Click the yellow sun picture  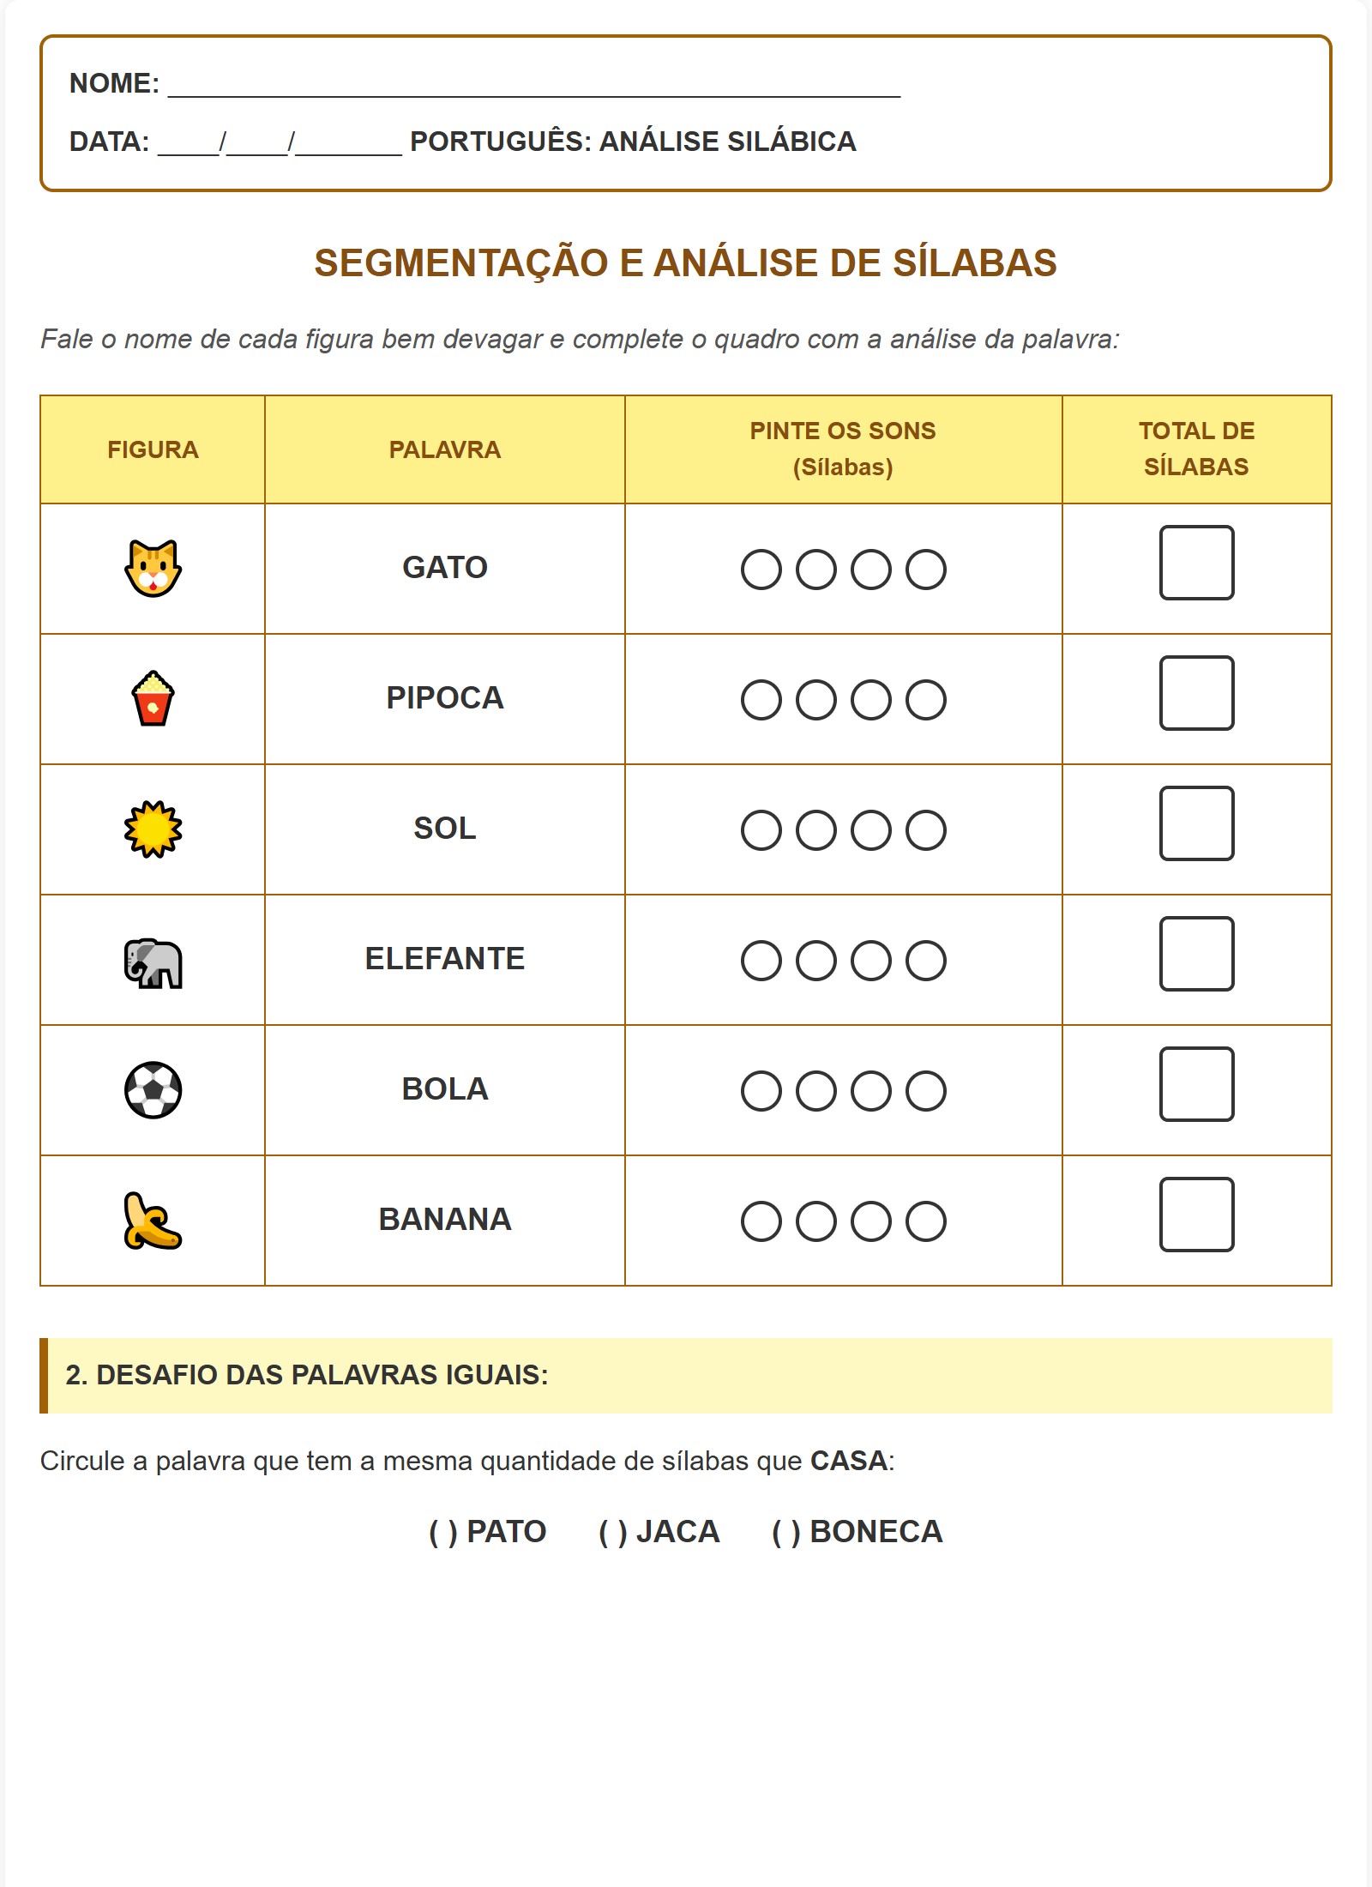153,829
